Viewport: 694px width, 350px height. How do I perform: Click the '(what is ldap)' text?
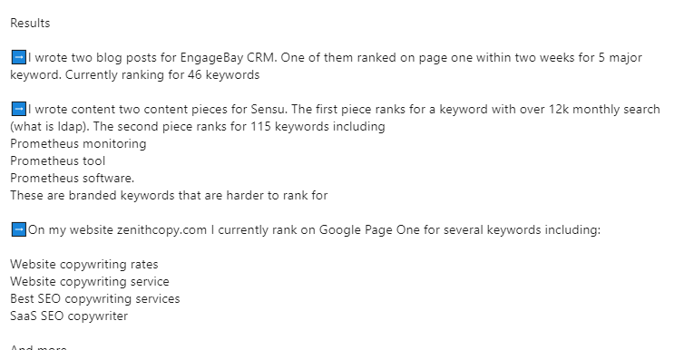click(x=50, y=127)
